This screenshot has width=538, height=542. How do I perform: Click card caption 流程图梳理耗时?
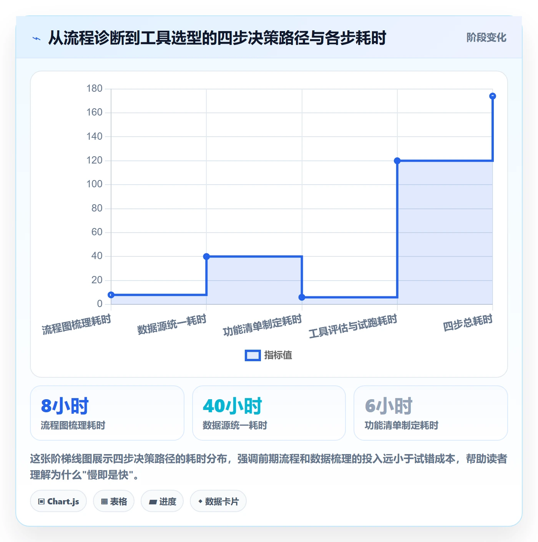click(x=73, y=425)
